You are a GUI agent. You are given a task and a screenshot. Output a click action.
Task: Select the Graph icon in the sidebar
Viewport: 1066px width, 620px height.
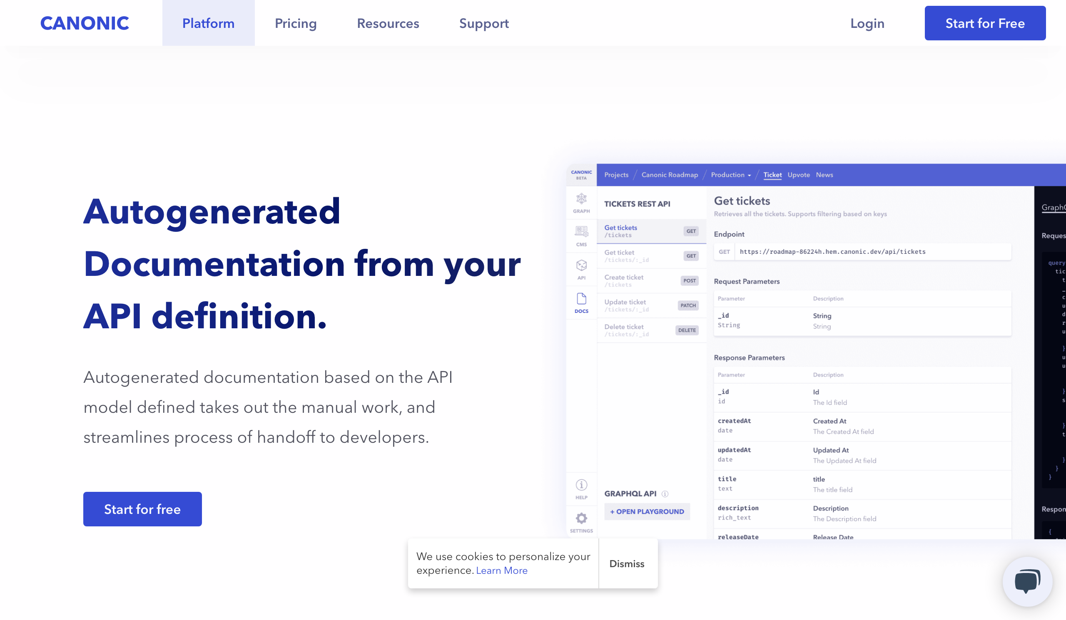pos(581,203)
